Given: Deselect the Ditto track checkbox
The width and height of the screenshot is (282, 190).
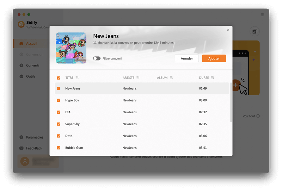Looking at the screenshot, I should pos(59,136).
